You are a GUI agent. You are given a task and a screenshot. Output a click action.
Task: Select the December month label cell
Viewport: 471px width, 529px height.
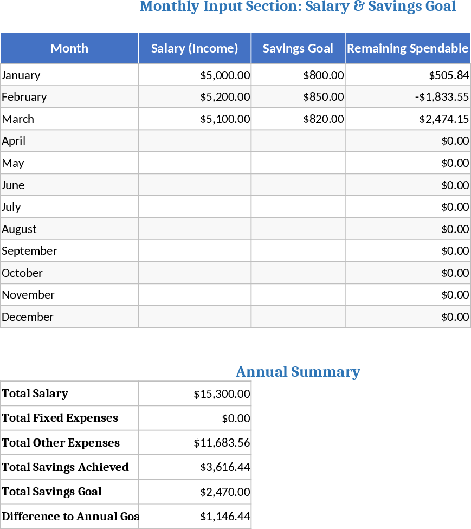[69, 317]
